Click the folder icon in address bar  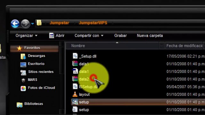pos(39,23)
